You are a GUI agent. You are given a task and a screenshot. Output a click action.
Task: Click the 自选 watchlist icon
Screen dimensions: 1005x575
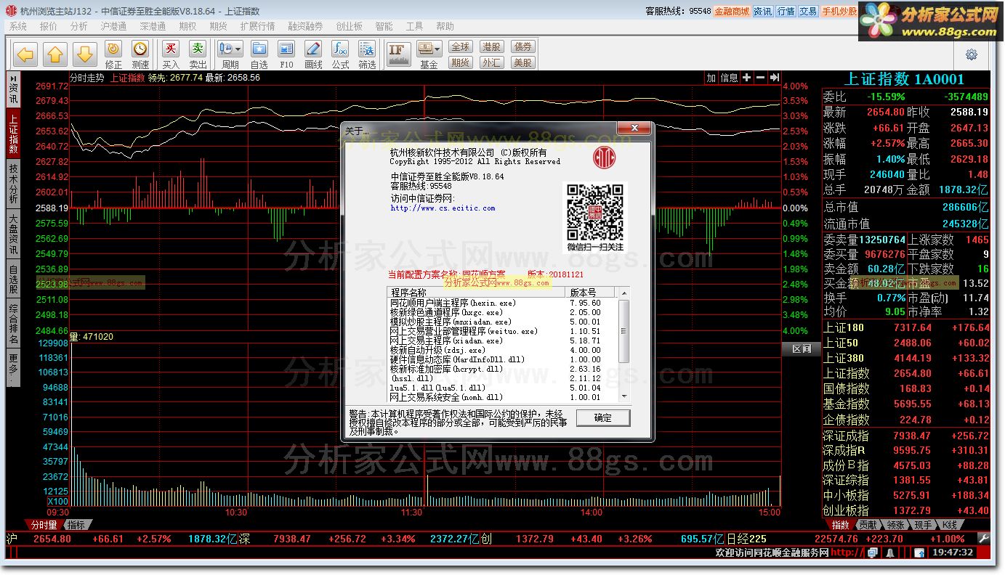259,55
